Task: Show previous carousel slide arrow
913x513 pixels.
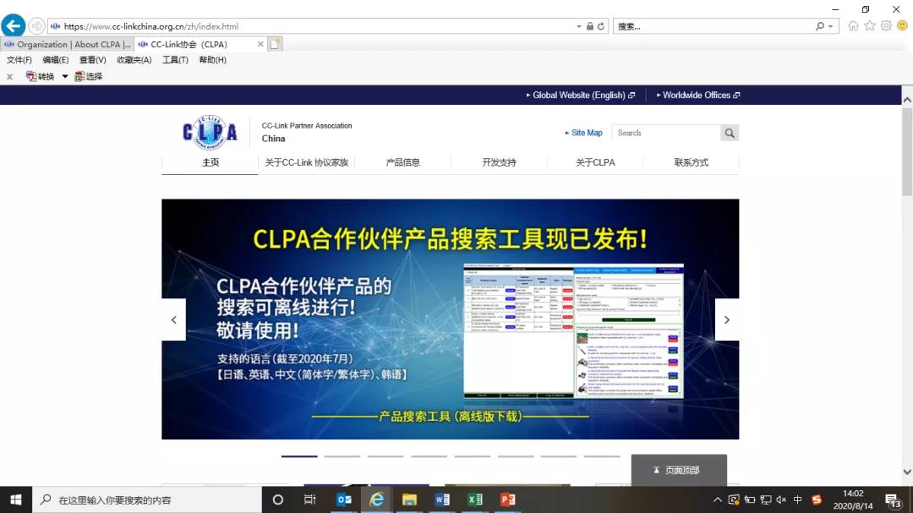Action: [x=173, y=319]
